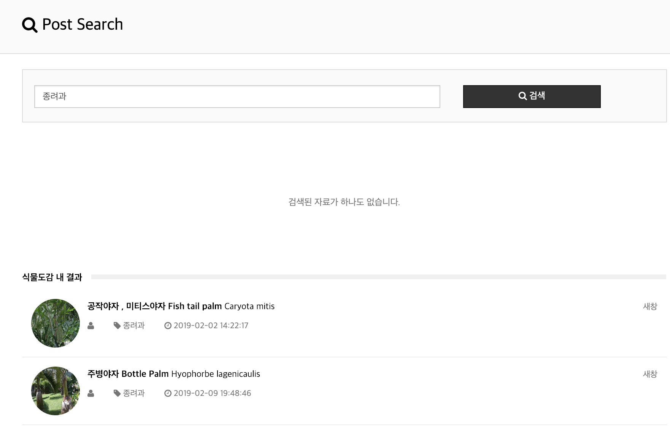Click the 식물도감 내 결과 section header
670x432 pixels.
click(52, 277)
